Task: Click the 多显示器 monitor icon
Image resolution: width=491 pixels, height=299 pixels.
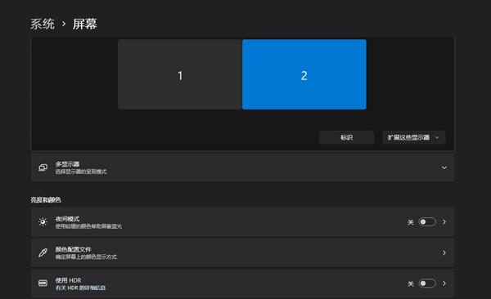Action: click(x=43, y=167)
